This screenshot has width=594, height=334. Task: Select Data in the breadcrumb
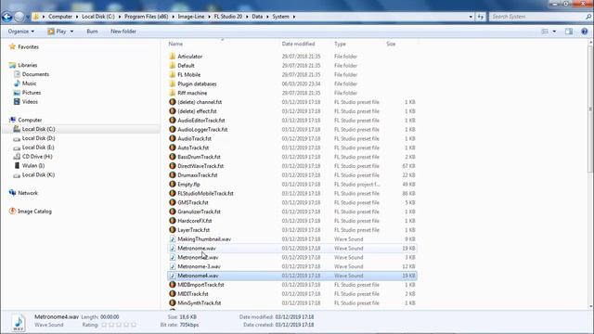257,17
